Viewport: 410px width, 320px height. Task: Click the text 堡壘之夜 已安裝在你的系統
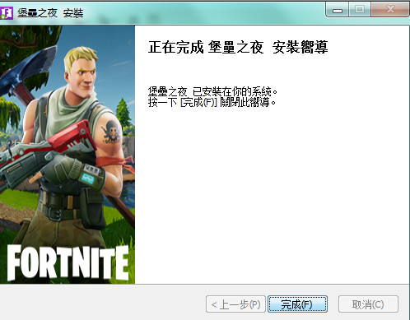(212, 91)
